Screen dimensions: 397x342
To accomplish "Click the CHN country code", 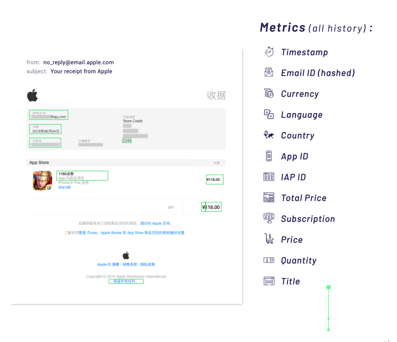I will pyautogui.click(x=127, y=141).
